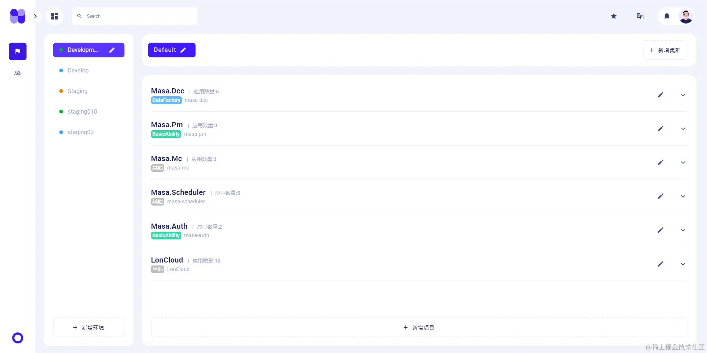
Task: Switch to the Staging environment
Action: click(x=89, y=91)
